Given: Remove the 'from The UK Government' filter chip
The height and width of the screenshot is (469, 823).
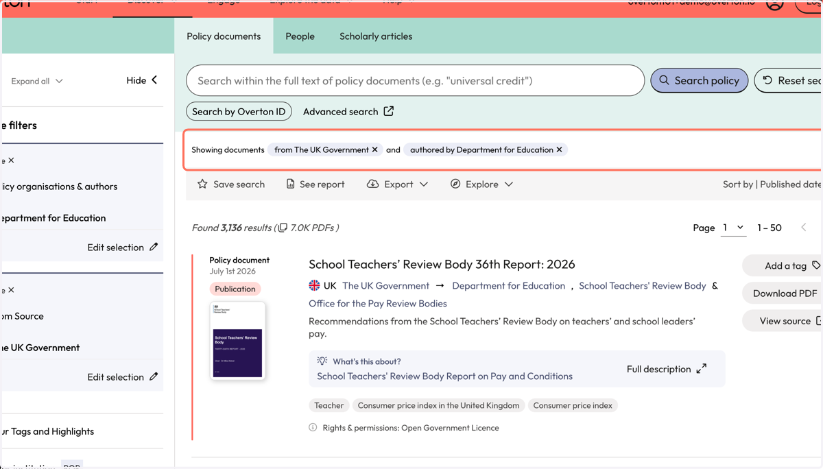Looking at the screenshot, I should coord(374,149).
